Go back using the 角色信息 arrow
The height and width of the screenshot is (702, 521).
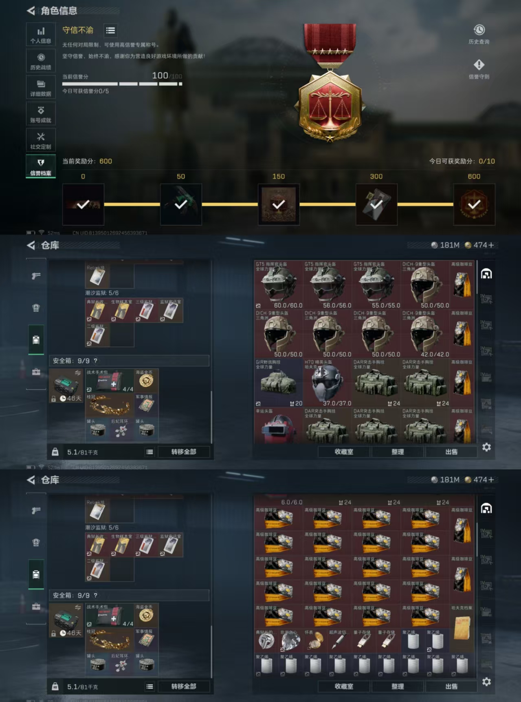(x=31, y=11)
